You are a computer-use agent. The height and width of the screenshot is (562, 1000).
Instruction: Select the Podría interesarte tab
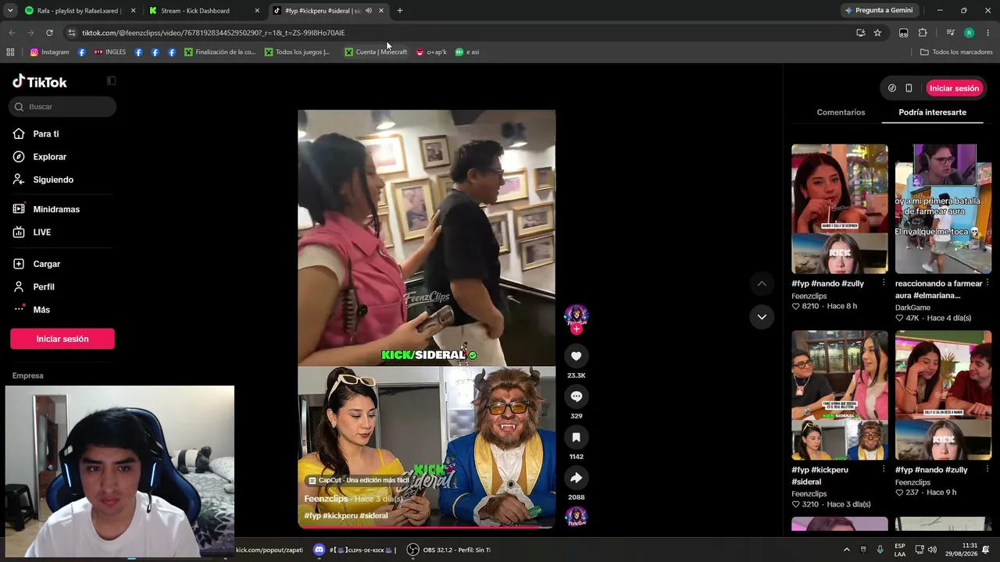pos(932,112)
